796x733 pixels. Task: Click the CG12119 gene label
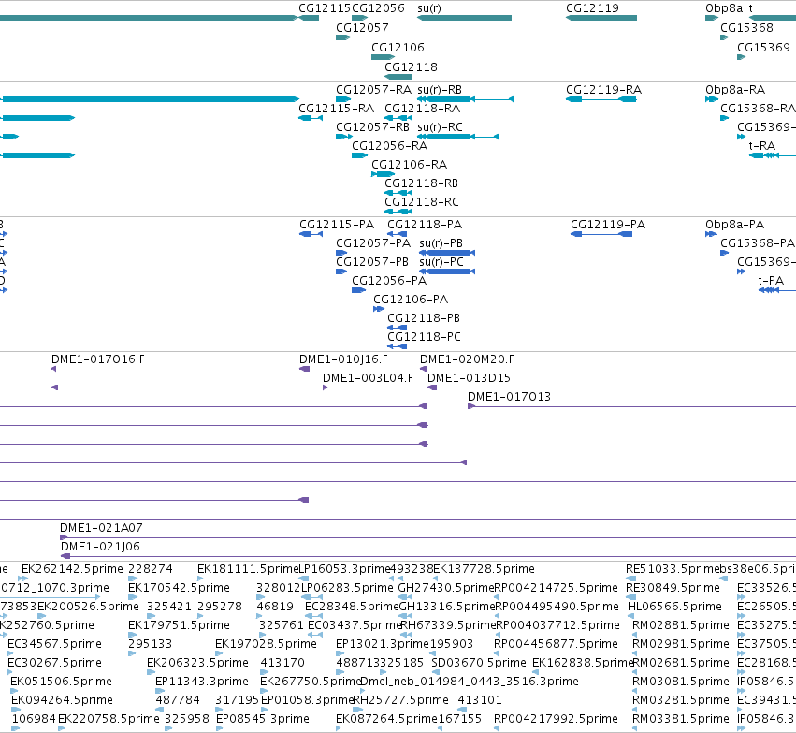(x=592, y=8)
